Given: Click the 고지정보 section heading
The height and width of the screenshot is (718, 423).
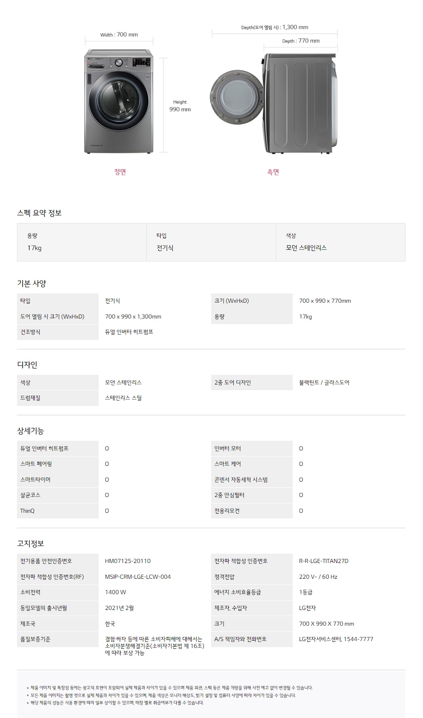Looking at the screenshot, I should [x=30, y=544].
